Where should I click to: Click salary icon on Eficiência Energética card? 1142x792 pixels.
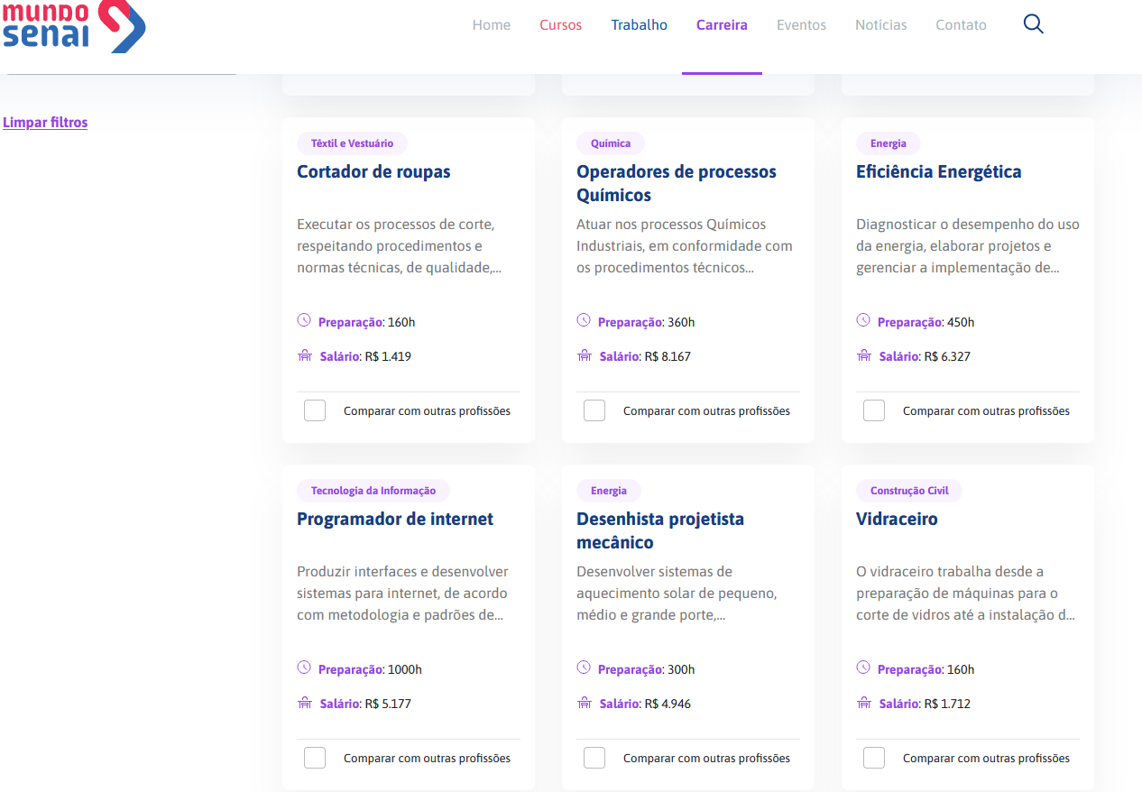pos(863,355)
